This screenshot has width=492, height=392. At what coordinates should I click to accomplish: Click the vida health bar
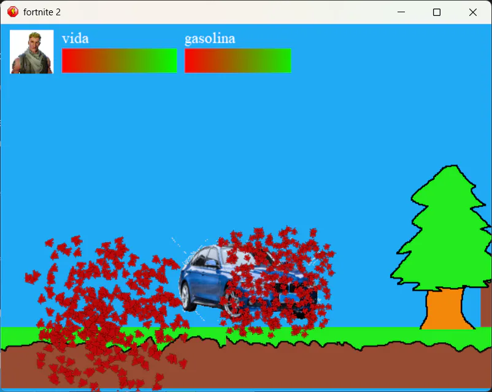point(119,61)
